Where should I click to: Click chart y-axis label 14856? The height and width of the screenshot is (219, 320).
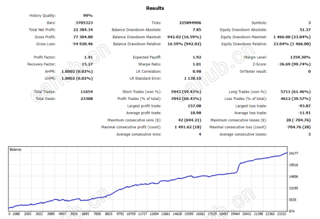[x=293, y=176]
